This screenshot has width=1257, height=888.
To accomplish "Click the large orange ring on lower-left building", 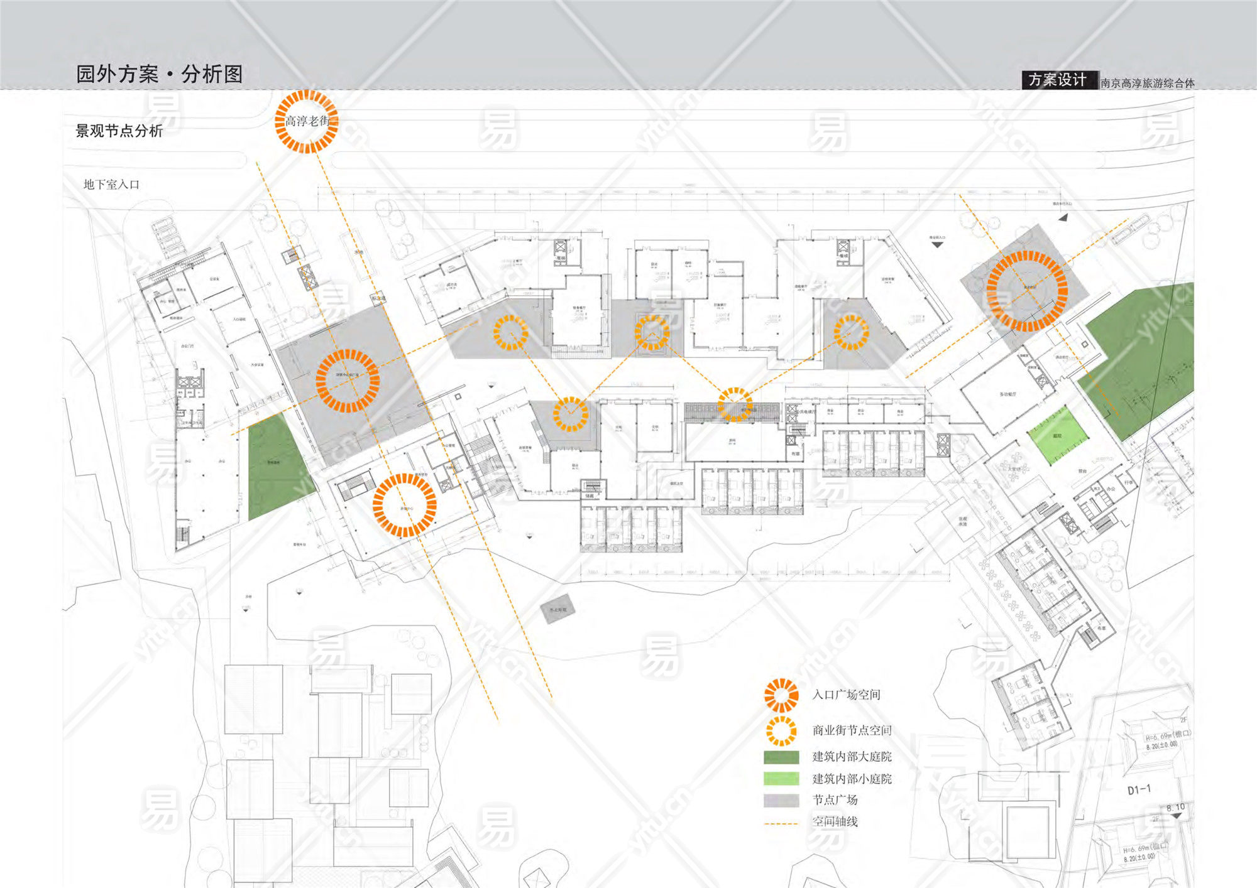I will (404, 506).
